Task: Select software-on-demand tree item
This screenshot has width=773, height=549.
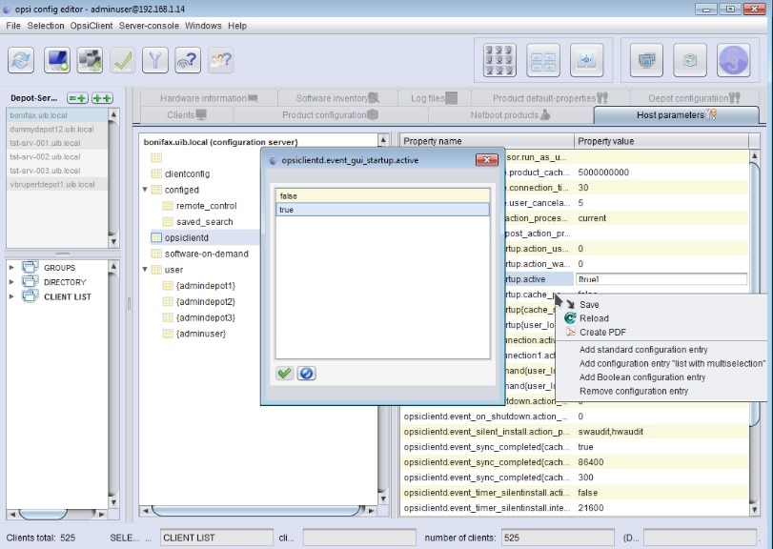Action: [206, 254]
